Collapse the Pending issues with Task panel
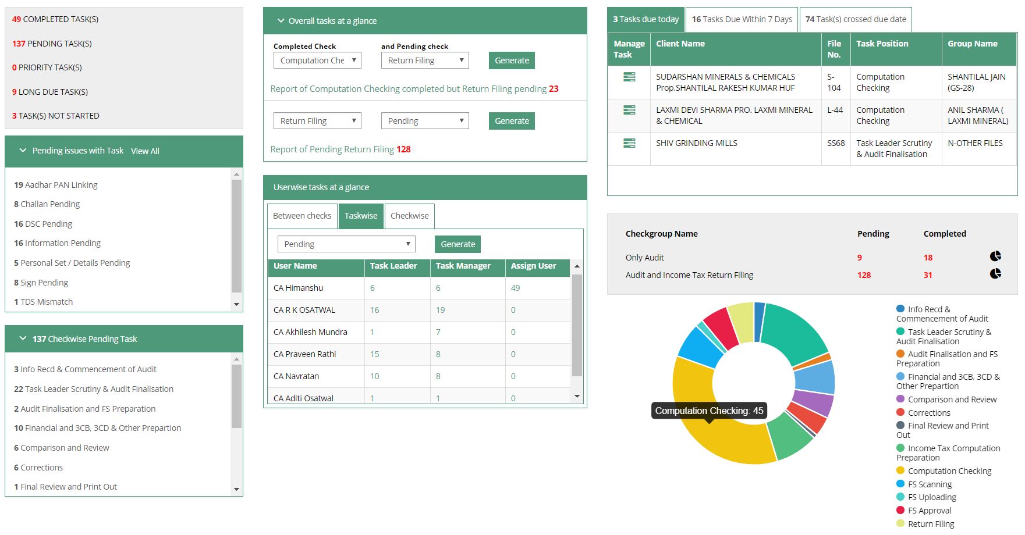 click(23, 150)
